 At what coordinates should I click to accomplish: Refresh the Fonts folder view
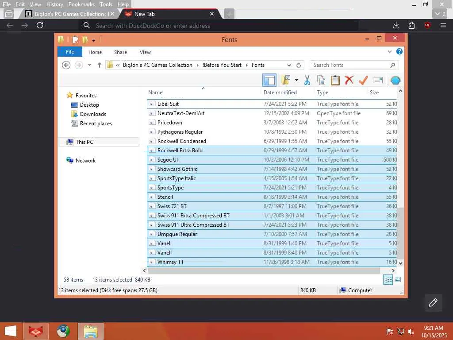(x=299, y=65)
